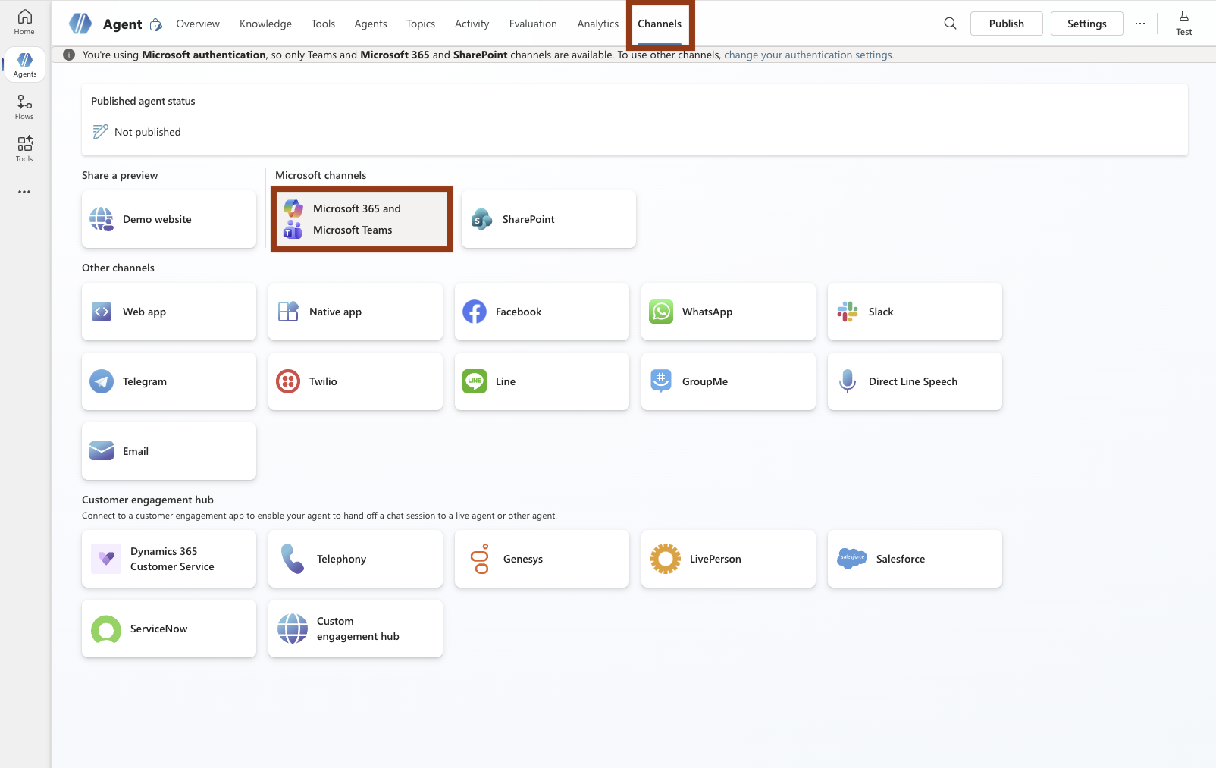Image resolution: width=1216 pixels, height=768 pixels.
Task: Follow the change your authentication settings link
Action: [809, 55]
